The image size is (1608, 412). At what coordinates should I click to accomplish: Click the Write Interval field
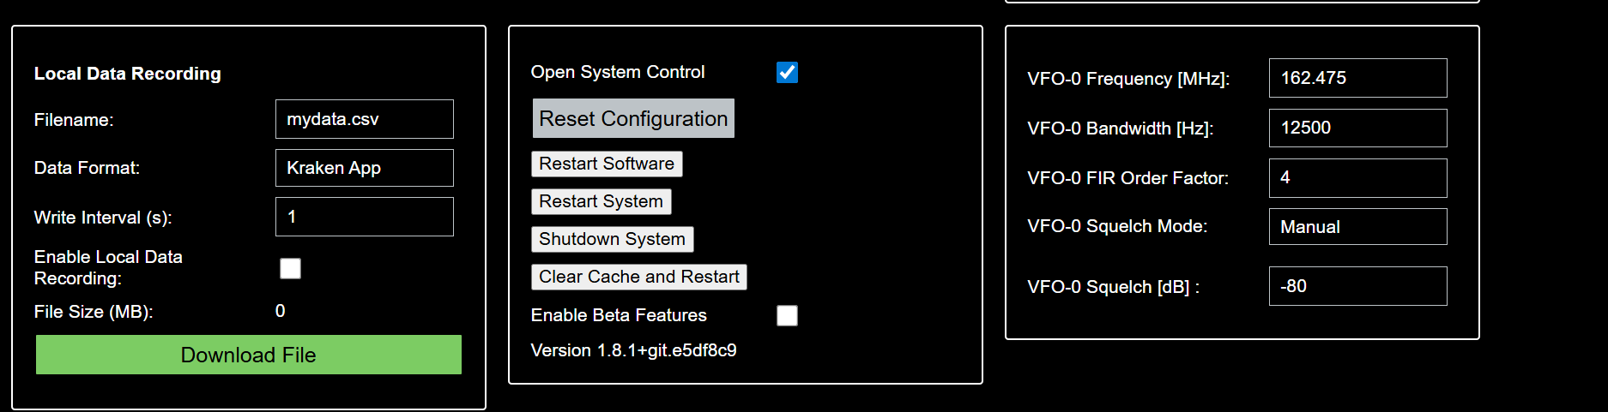click(x=364, y=217)
